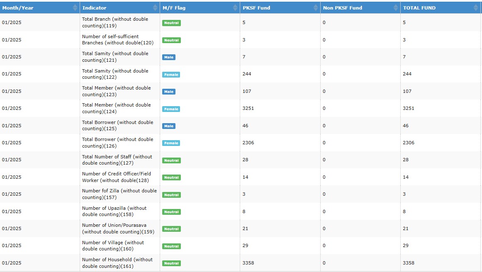
Task: Click Female badge for Total Borrower (126)
Action: [x=171, y=143]
